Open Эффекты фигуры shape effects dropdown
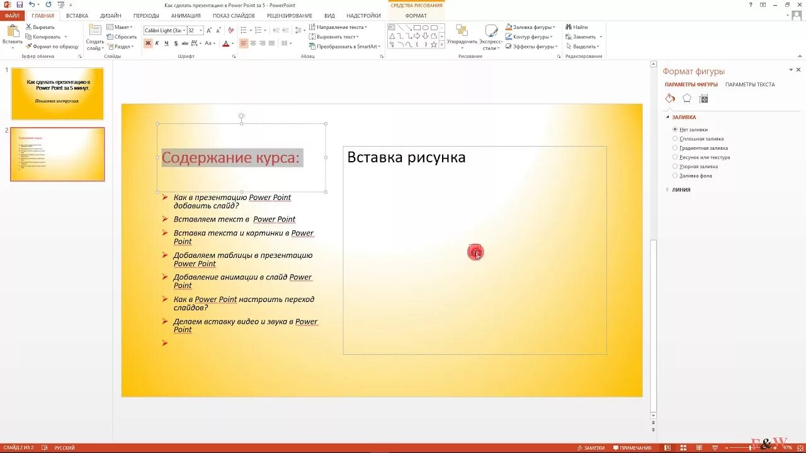The height and width of the screenshot is (453, 806). click(x=532, y=46)
